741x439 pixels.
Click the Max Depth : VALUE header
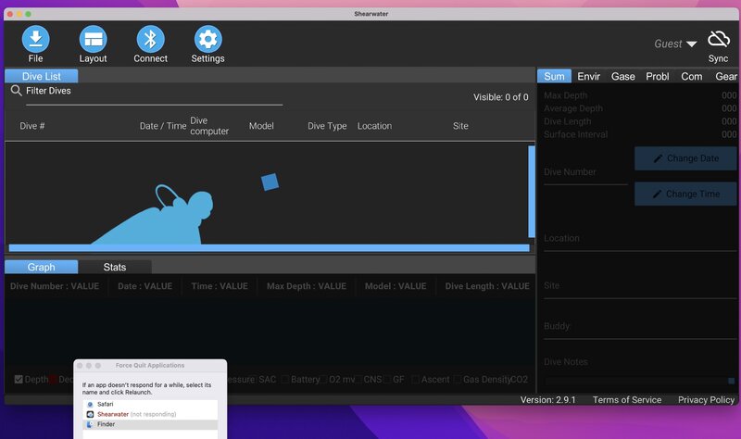(307, 286)
